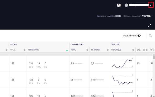Sort by MAGASINS column arrows

tap(108, 50)
